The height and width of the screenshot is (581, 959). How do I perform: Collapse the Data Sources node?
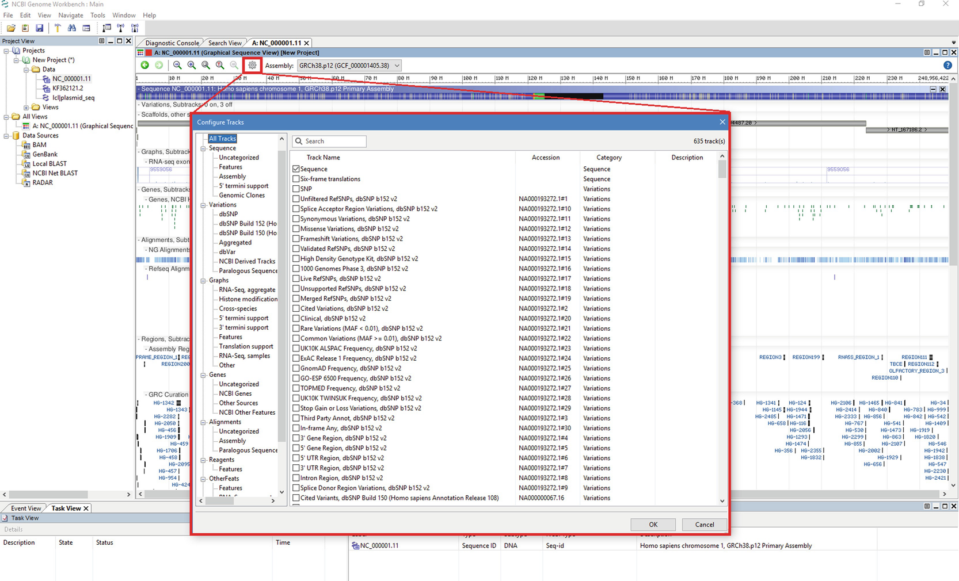tap(6, 136)
